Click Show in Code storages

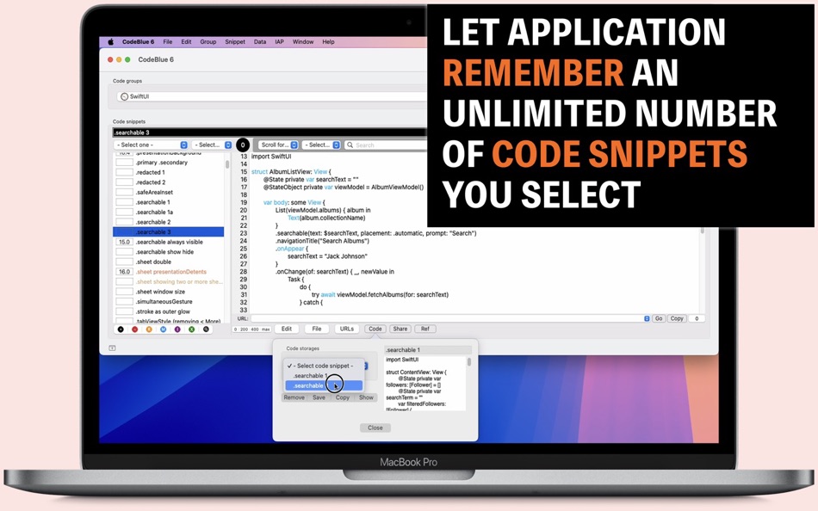coord(366,397)
